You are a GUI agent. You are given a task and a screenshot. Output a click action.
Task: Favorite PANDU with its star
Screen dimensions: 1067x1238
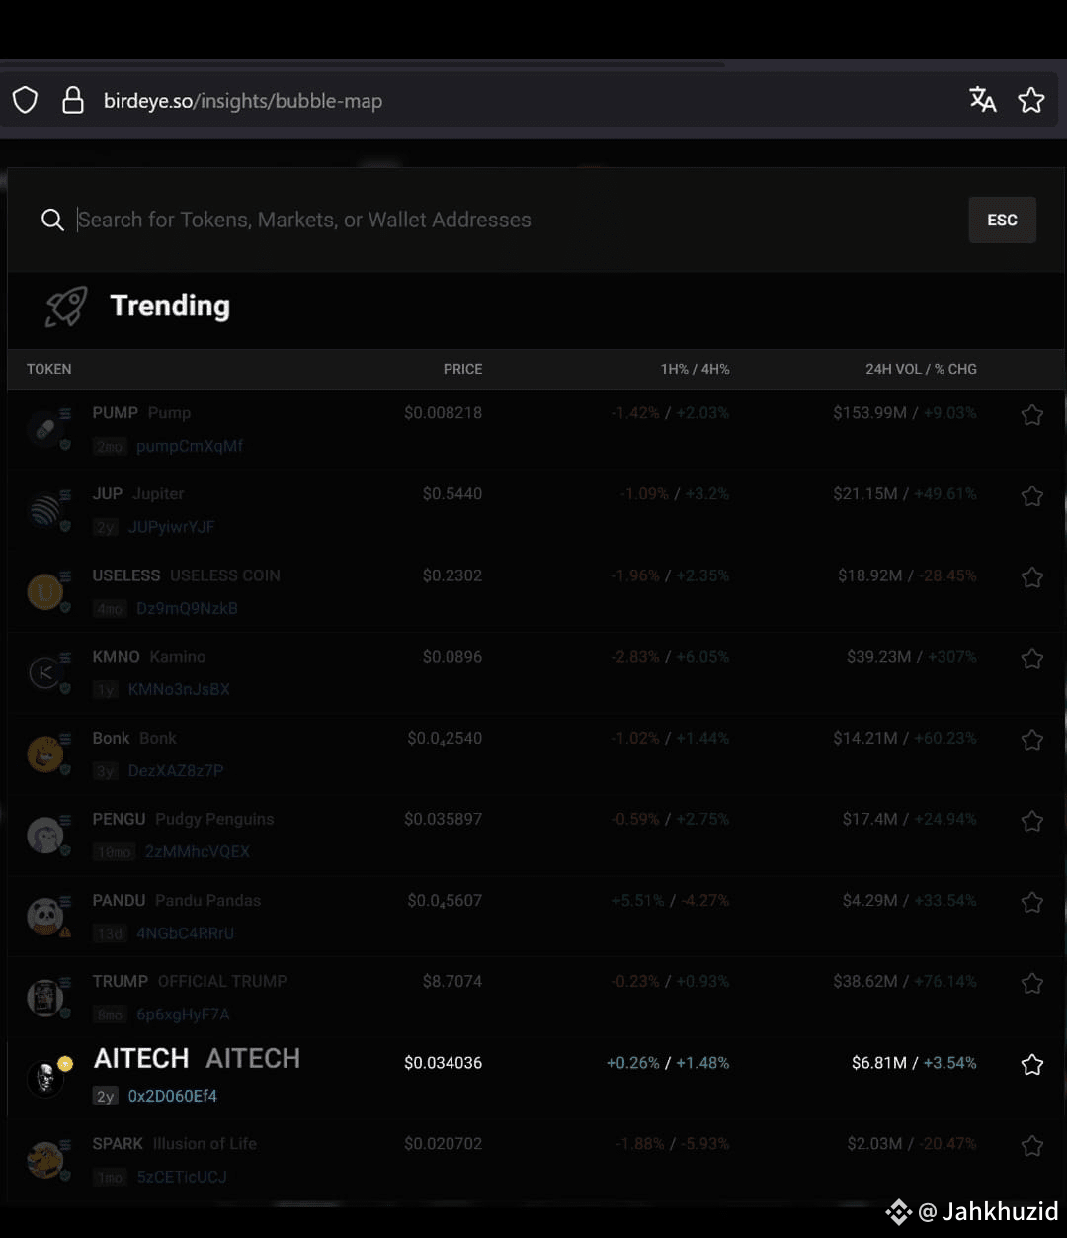pyautogui.click(x=1032, y=902)
